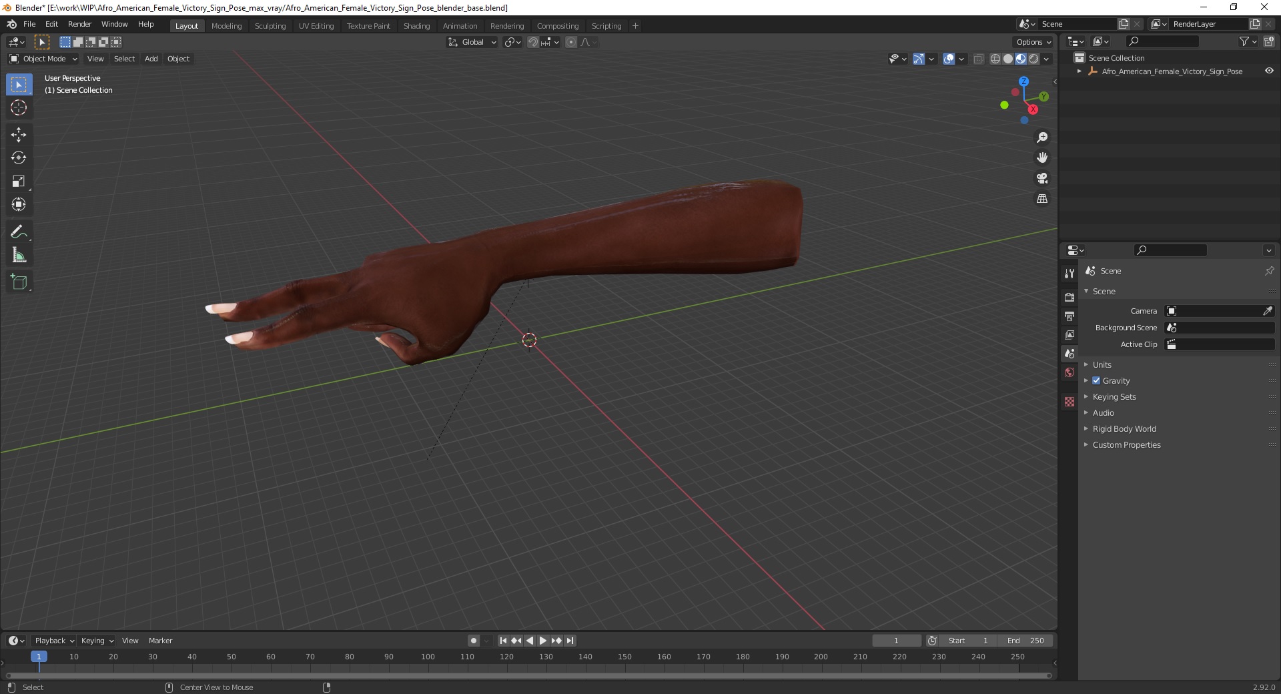
Task: Expand Afro_American_Female_Victory_Sign_Pose collection in outliner
Action: click(1080, 71)
